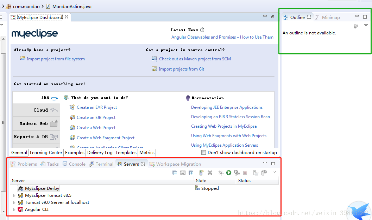Select MyEclipse Tomcat v8.5 server
This screenshot has width=372, height=220.
pos(48,195)
